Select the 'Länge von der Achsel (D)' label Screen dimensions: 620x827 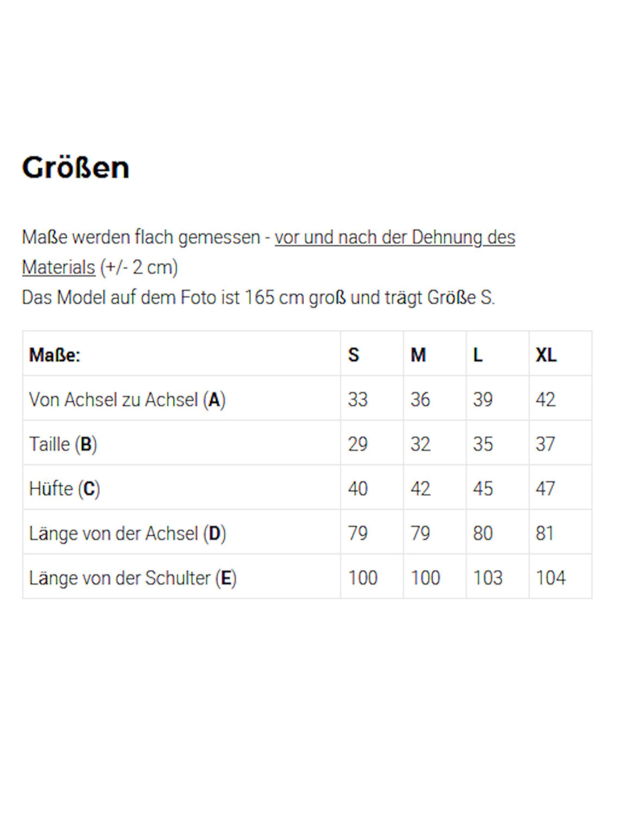[127, 533]
